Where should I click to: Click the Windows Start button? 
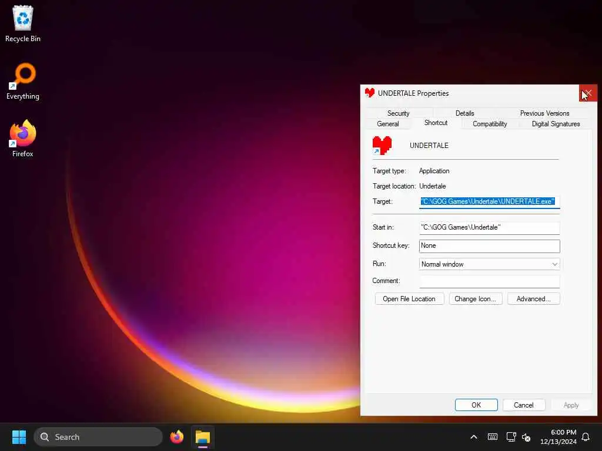click(19, 437)
